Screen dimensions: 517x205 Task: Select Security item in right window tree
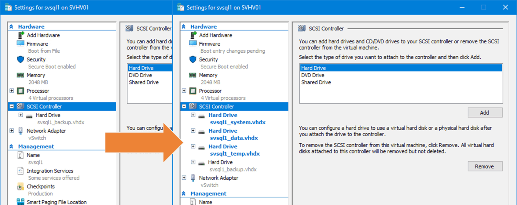(208, 59)
